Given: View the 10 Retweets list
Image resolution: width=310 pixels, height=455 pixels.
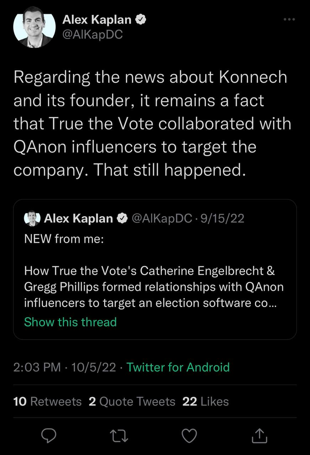Looking at the screenshot, I should pos(47,401).
